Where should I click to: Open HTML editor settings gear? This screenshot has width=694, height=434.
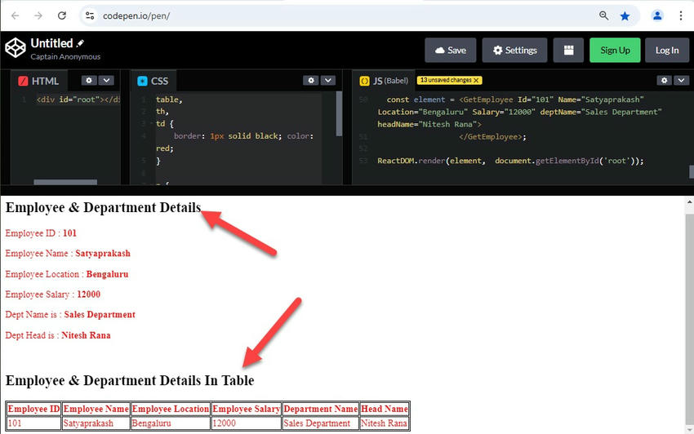click(x=89, y=80)
